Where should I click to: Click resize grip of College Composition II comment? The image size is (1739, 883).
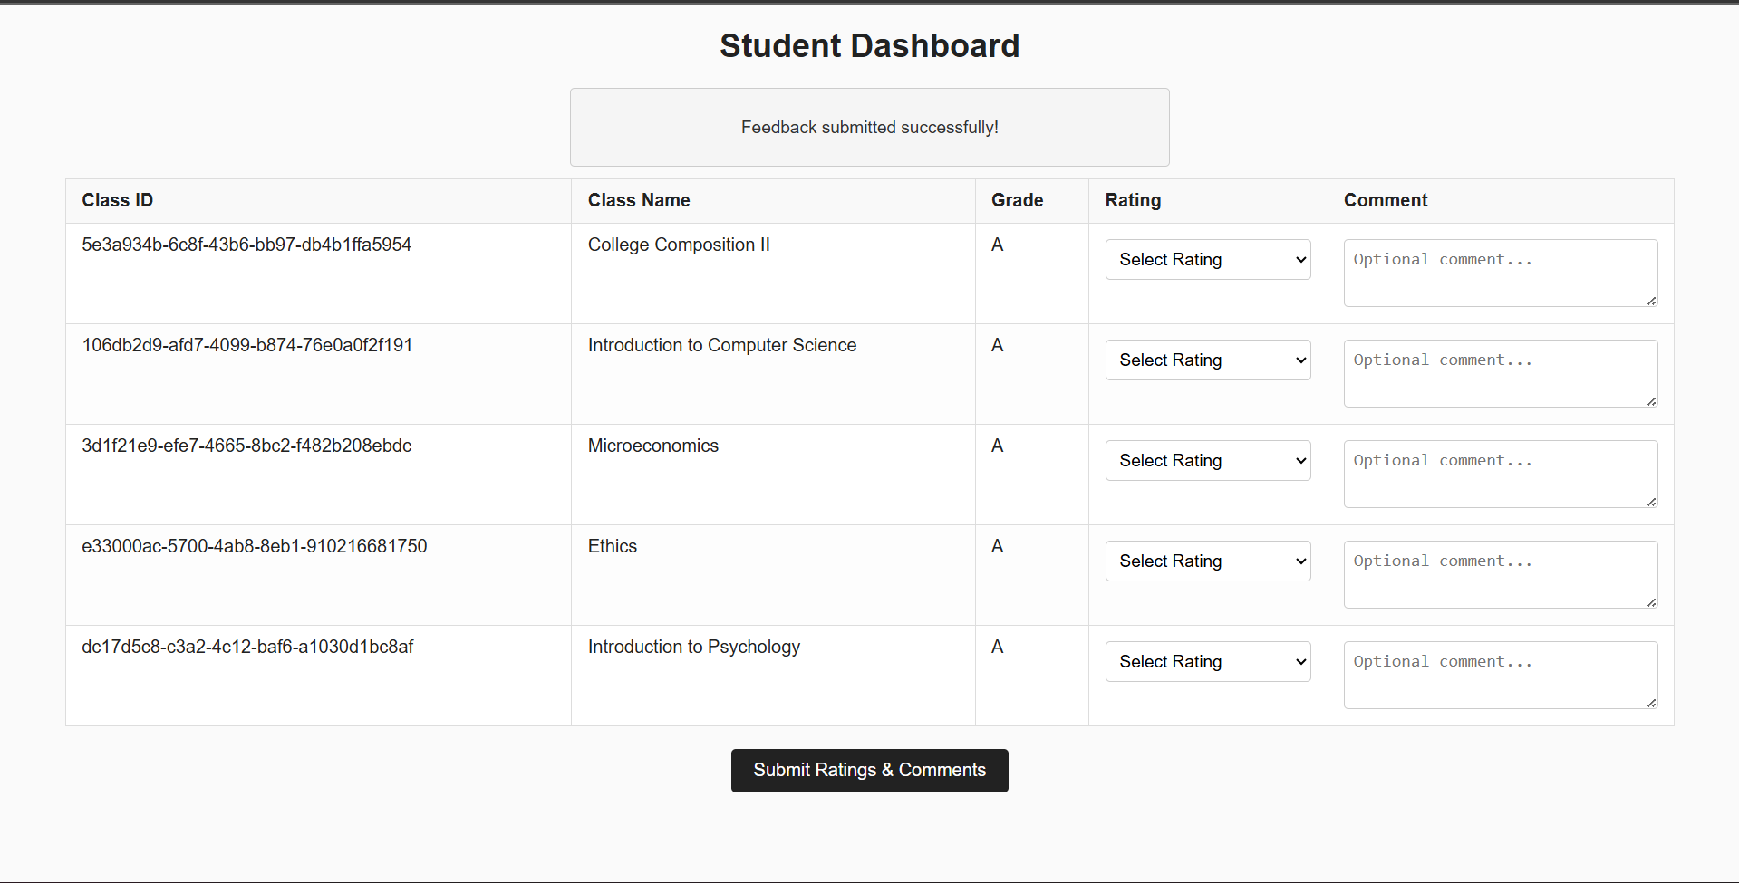click(x=1652, y=301)
